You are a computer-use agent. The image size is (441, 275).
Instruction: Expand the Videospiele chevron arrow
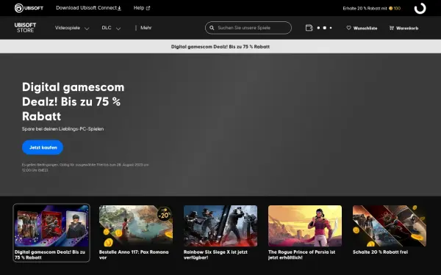(87, 29)
